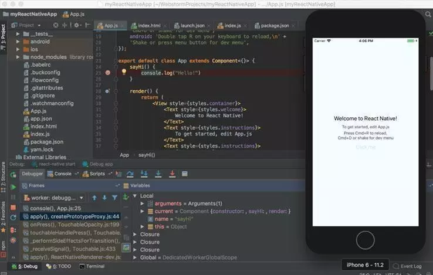The image size is (433, 275).
Task: Expand the Global scope node
Action: [x=135, y=257]
